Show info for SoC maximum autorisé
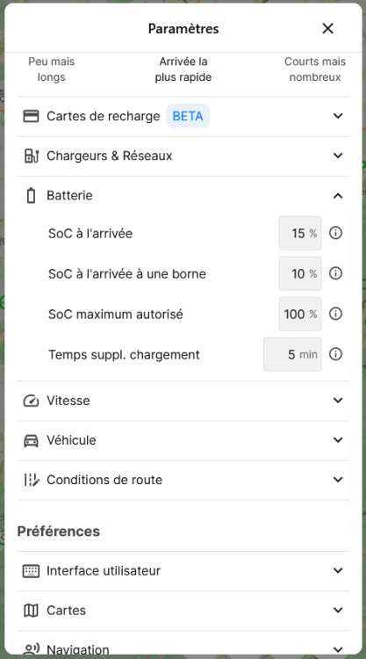The image size is (366, 659). point(335,314)
